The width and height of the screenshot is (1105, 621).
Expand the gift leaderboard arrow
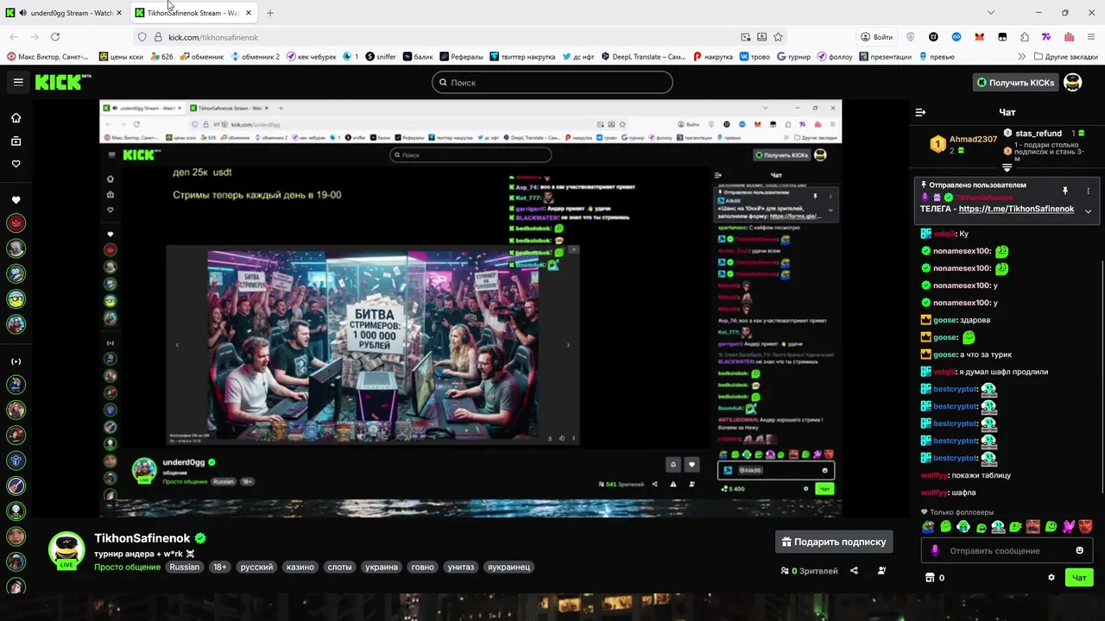tap(1007, 167)
